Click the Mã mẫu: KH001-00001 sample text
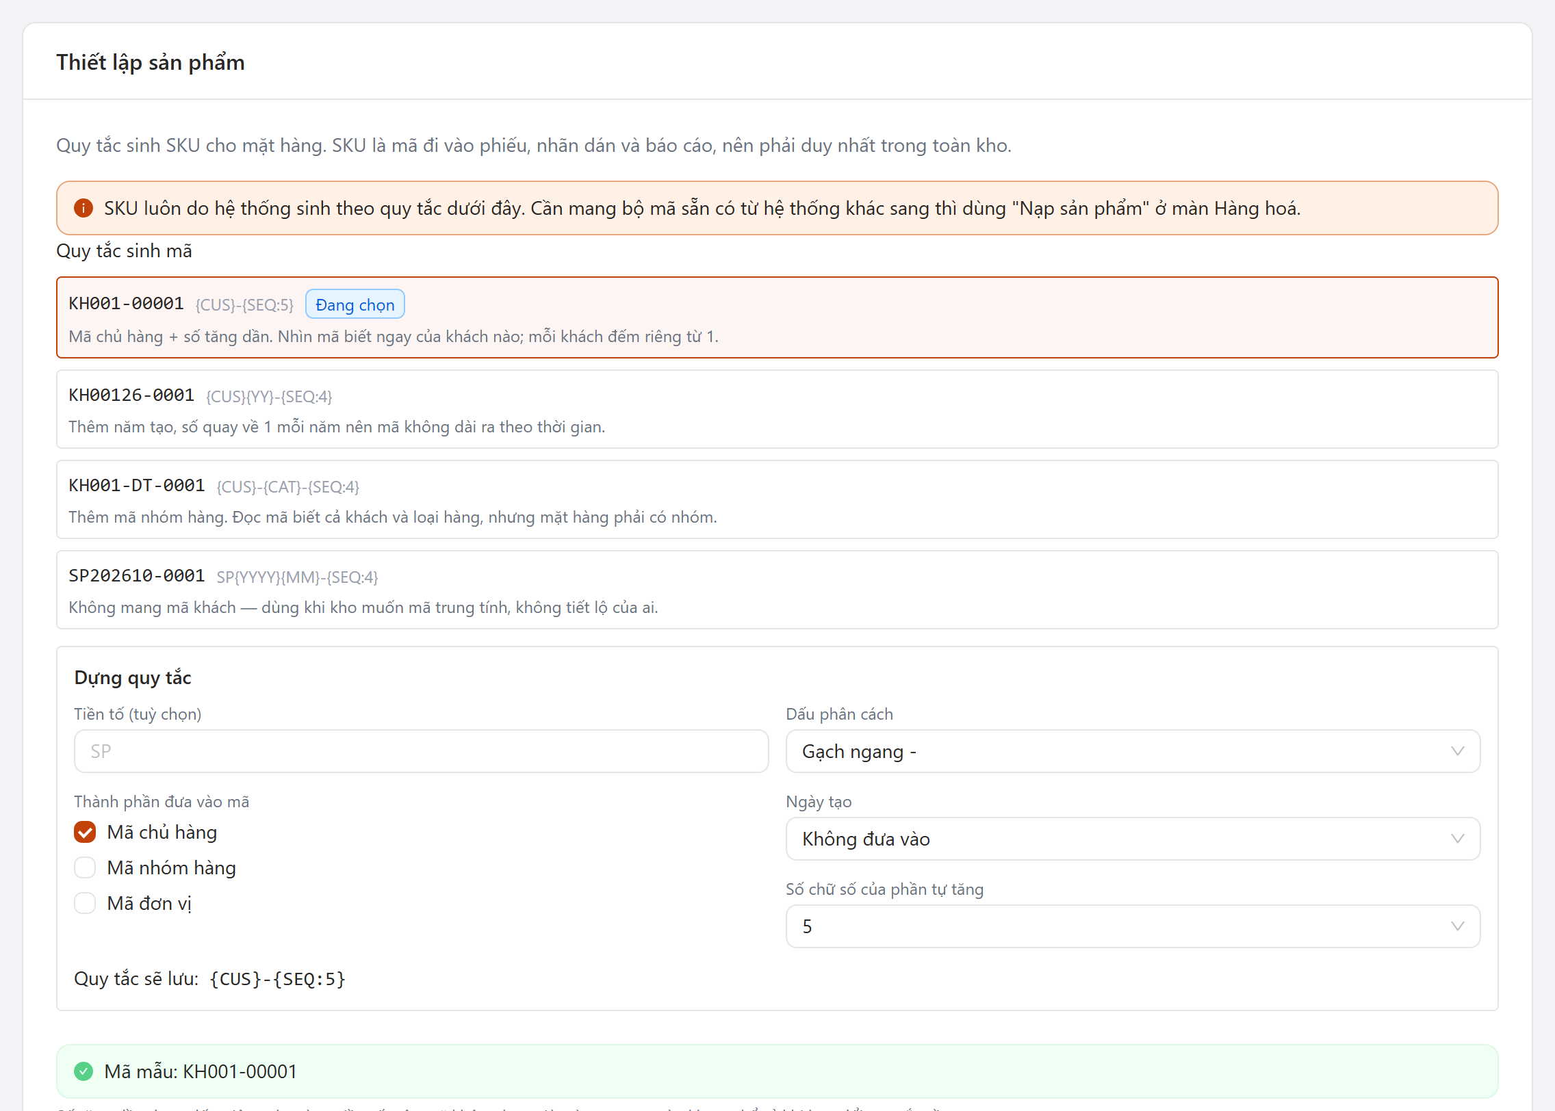The width and height of the screenshot is (1555, 1111). pyautogui.click(x=201, y=1071)
